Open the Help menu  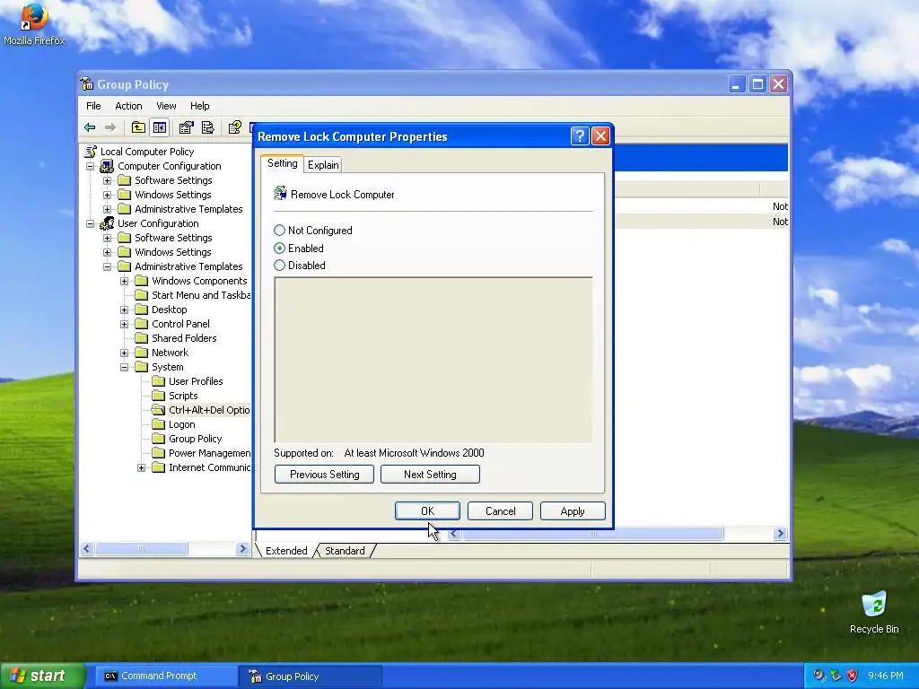coord(199,106)
